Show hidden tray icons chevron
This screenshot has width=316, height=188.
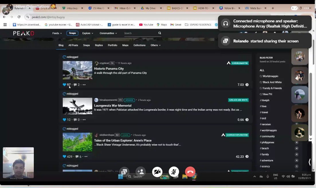(254, 177)
